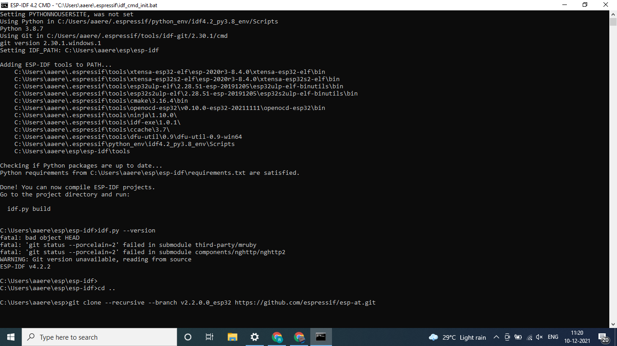Open Action Center with 20 notifications
The image size is (617, 346).
pos(603,337)
